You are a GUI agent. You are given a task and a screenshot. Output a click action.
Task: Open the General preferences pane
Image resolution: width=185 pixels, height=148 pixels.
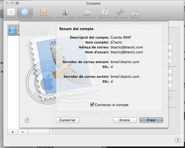tap(11, 14)
